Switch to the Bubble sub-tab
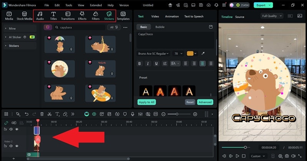Screen dimensions: 307x161 tap(160, 27)
